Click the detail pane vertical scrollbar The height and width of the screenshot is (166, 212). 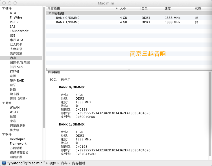[x=210, y=114]
